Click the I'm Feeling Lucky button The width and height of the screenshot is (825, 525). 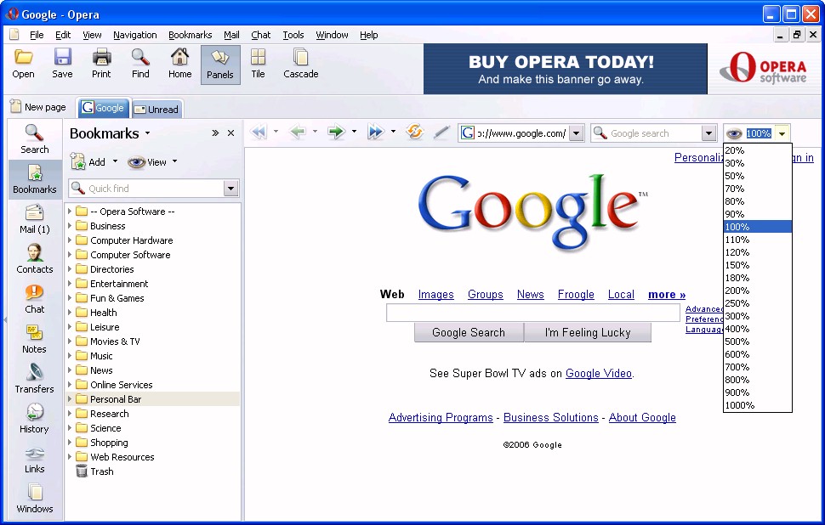click(x=588, y=333)
